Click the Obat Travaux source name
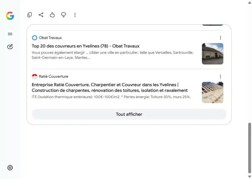This screenshot has height=179, width=252. [50, 38]
